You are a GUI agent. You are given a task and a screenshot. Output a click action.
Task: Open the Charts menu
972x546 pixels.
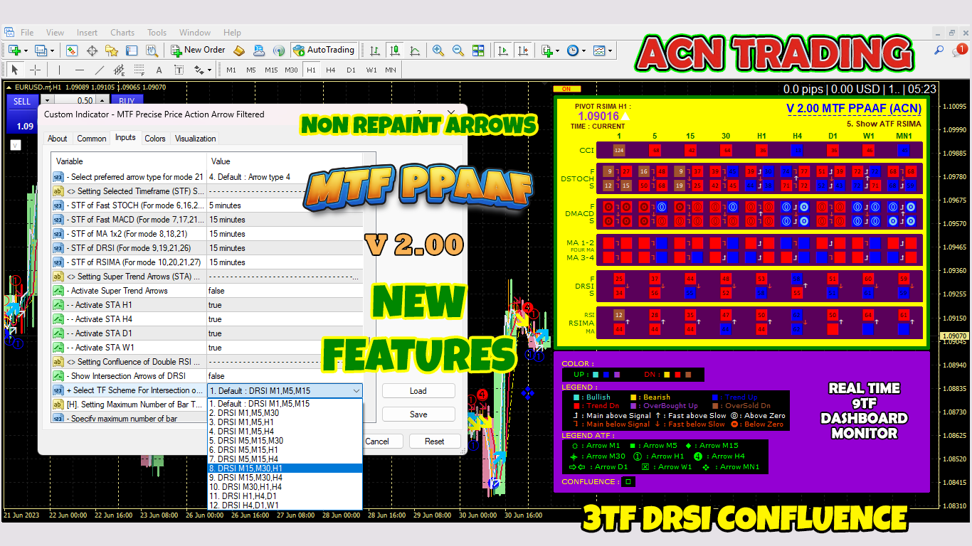pos(122,33)
